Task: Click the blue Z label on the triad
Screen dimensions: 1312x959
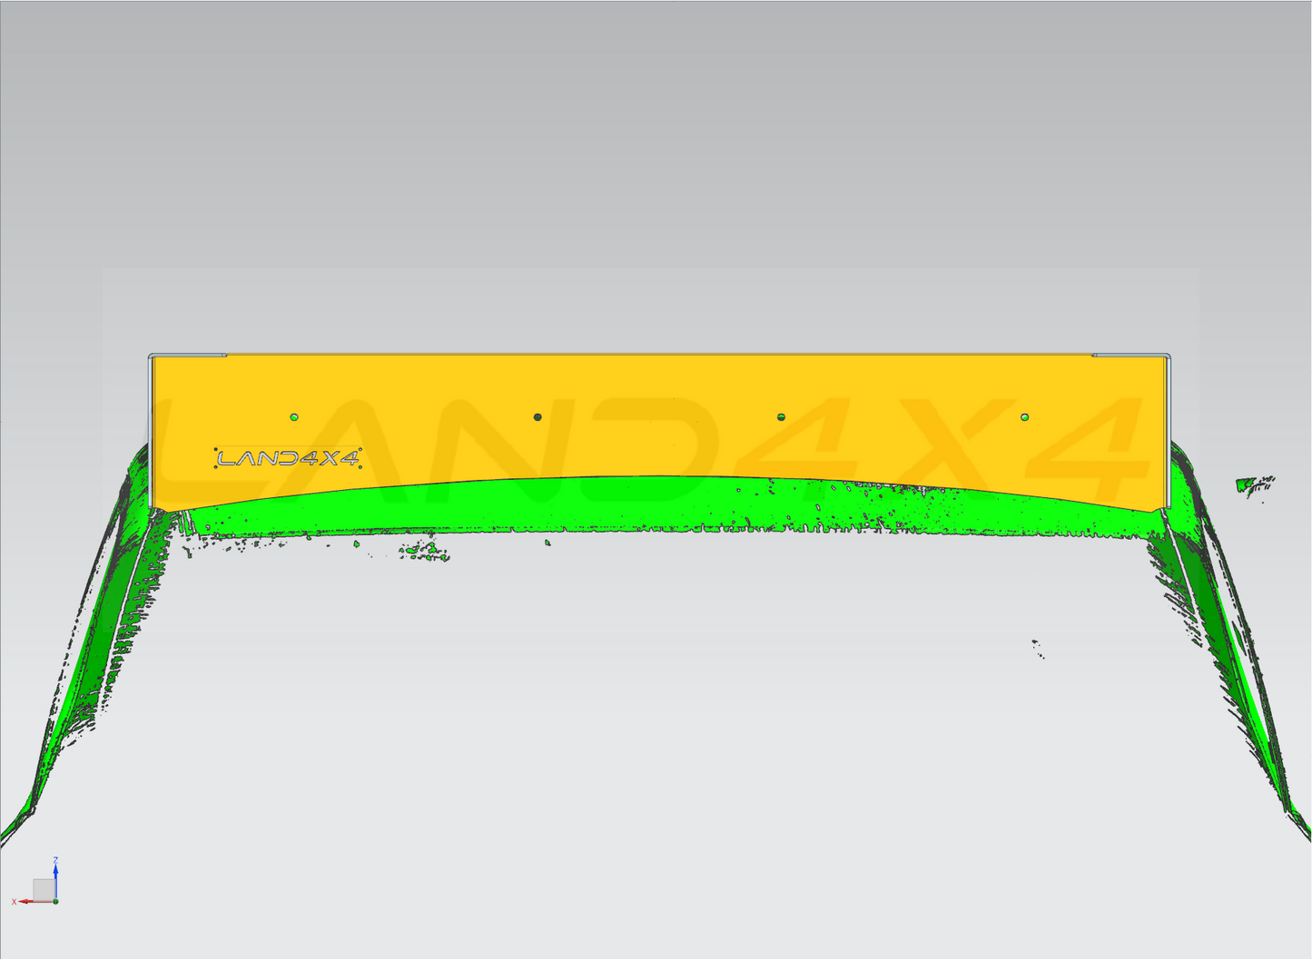Action: [55, 859]
